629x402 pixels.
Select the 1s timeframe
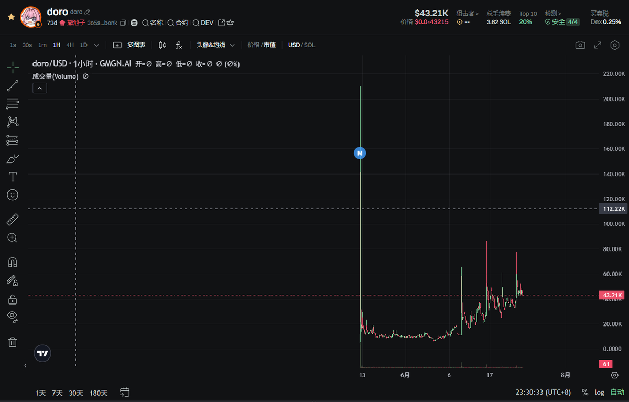pos(13,45)
